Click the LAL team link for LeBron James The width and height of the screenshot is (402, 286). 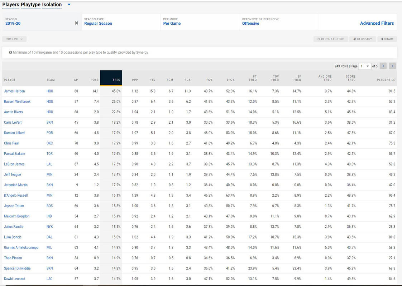(49, 164)
